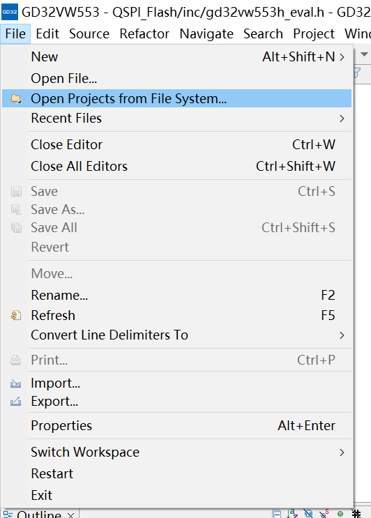Open the Refactor menu
The width and height of the screenshot is (371, 518).
pyautogui.click(x=144, y=33)
